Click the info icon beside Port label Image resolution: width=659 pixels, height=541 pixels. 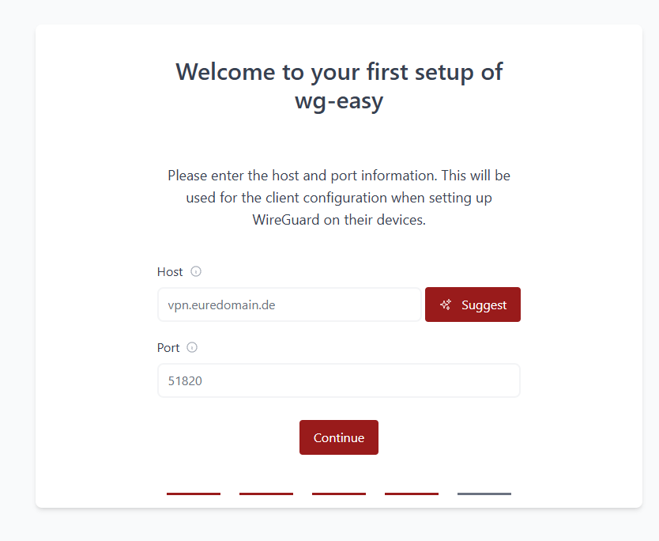point(192,347)
